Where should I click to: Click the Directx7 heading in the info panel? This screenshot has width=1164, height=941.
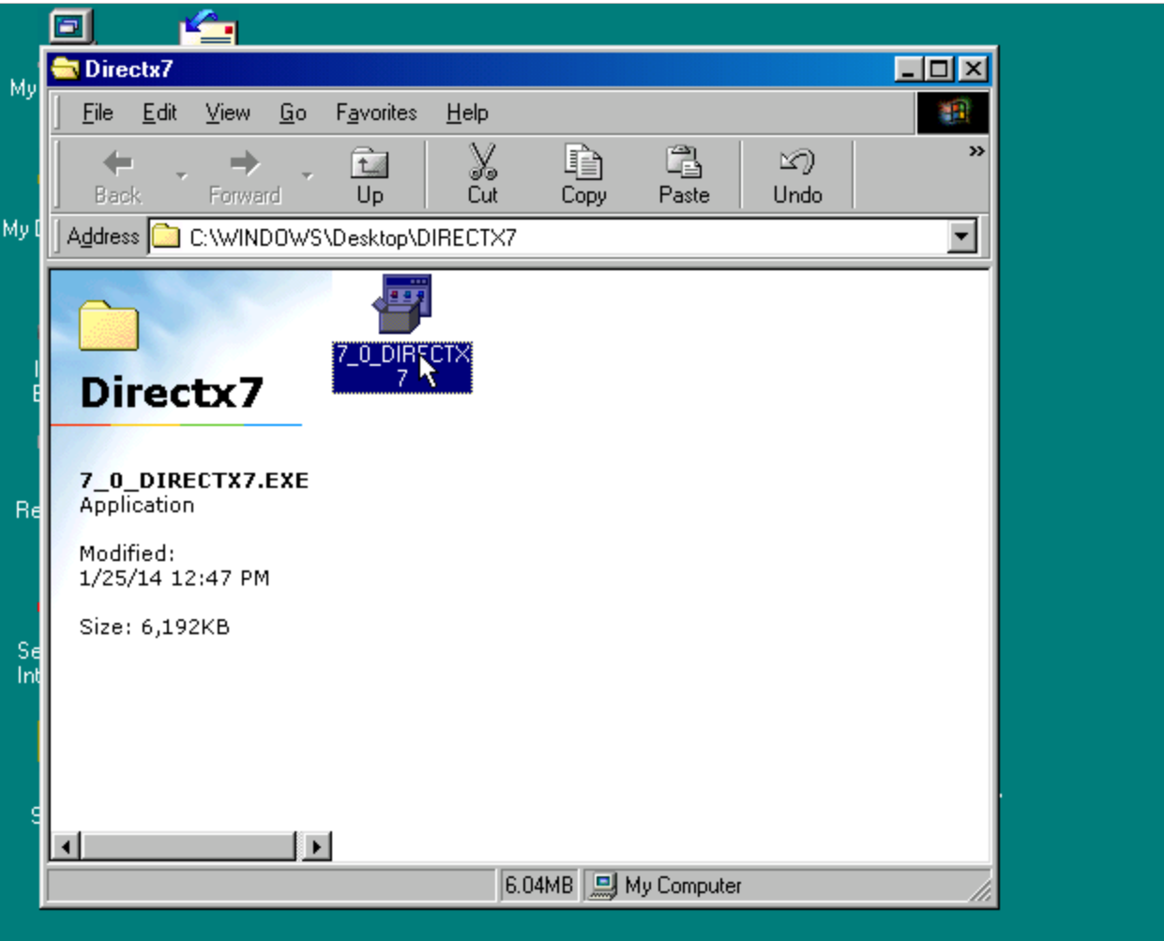[172, 392]
